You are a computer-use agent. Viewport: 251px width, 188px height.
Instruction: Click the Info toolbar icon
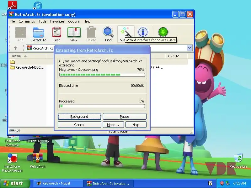tap(143, 32)
